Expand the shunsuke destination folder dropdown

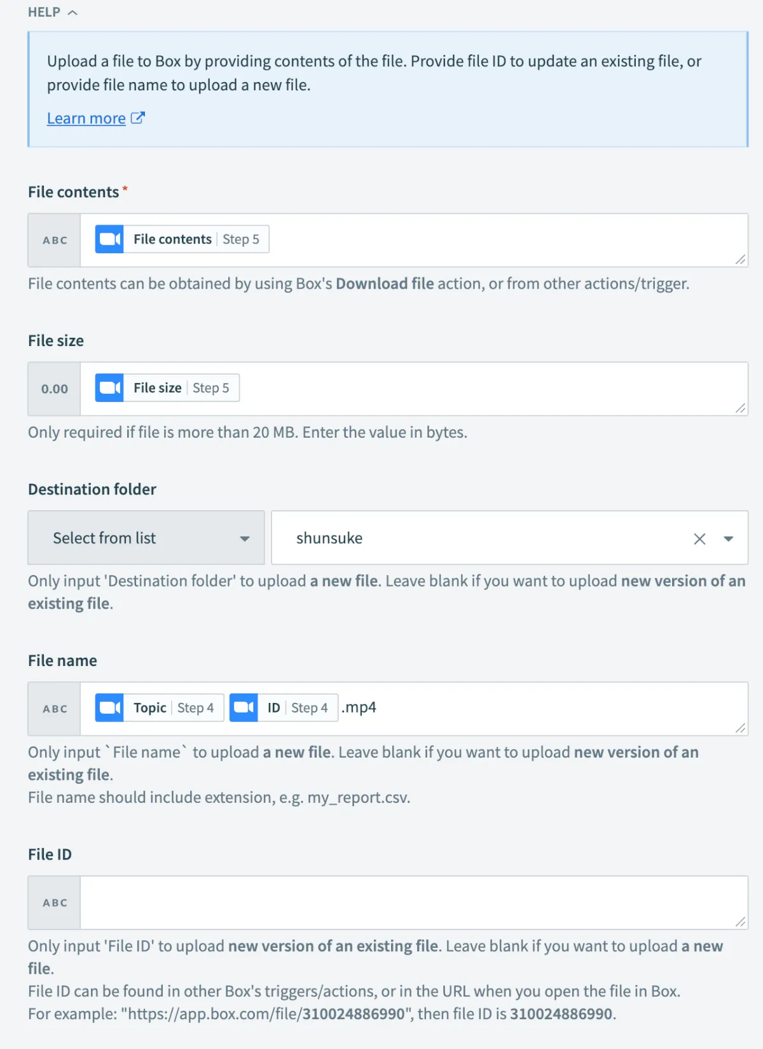[x=729, y=539]
